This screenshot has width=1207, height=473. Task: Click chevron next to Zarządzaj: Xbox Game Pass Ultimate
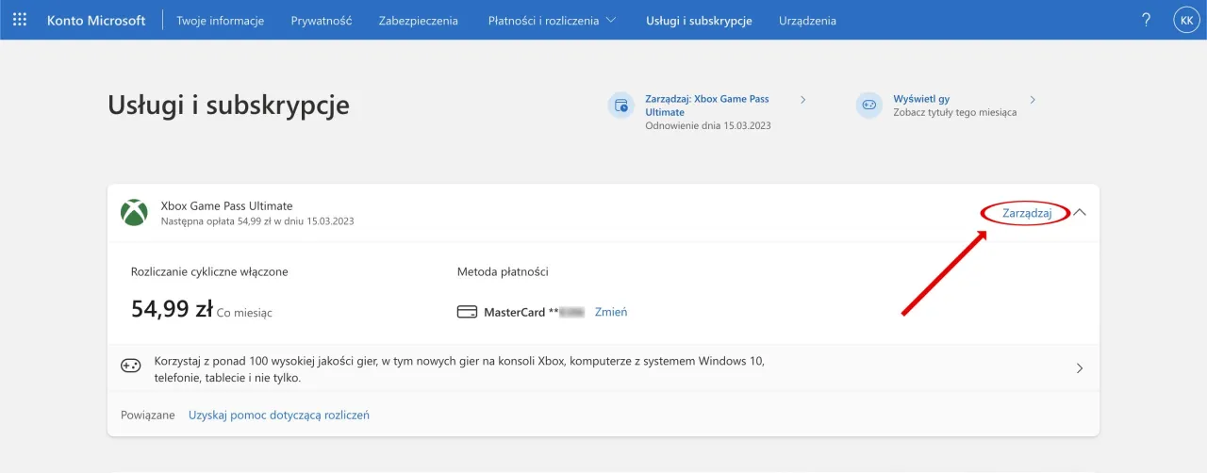(x=802, y=99)
